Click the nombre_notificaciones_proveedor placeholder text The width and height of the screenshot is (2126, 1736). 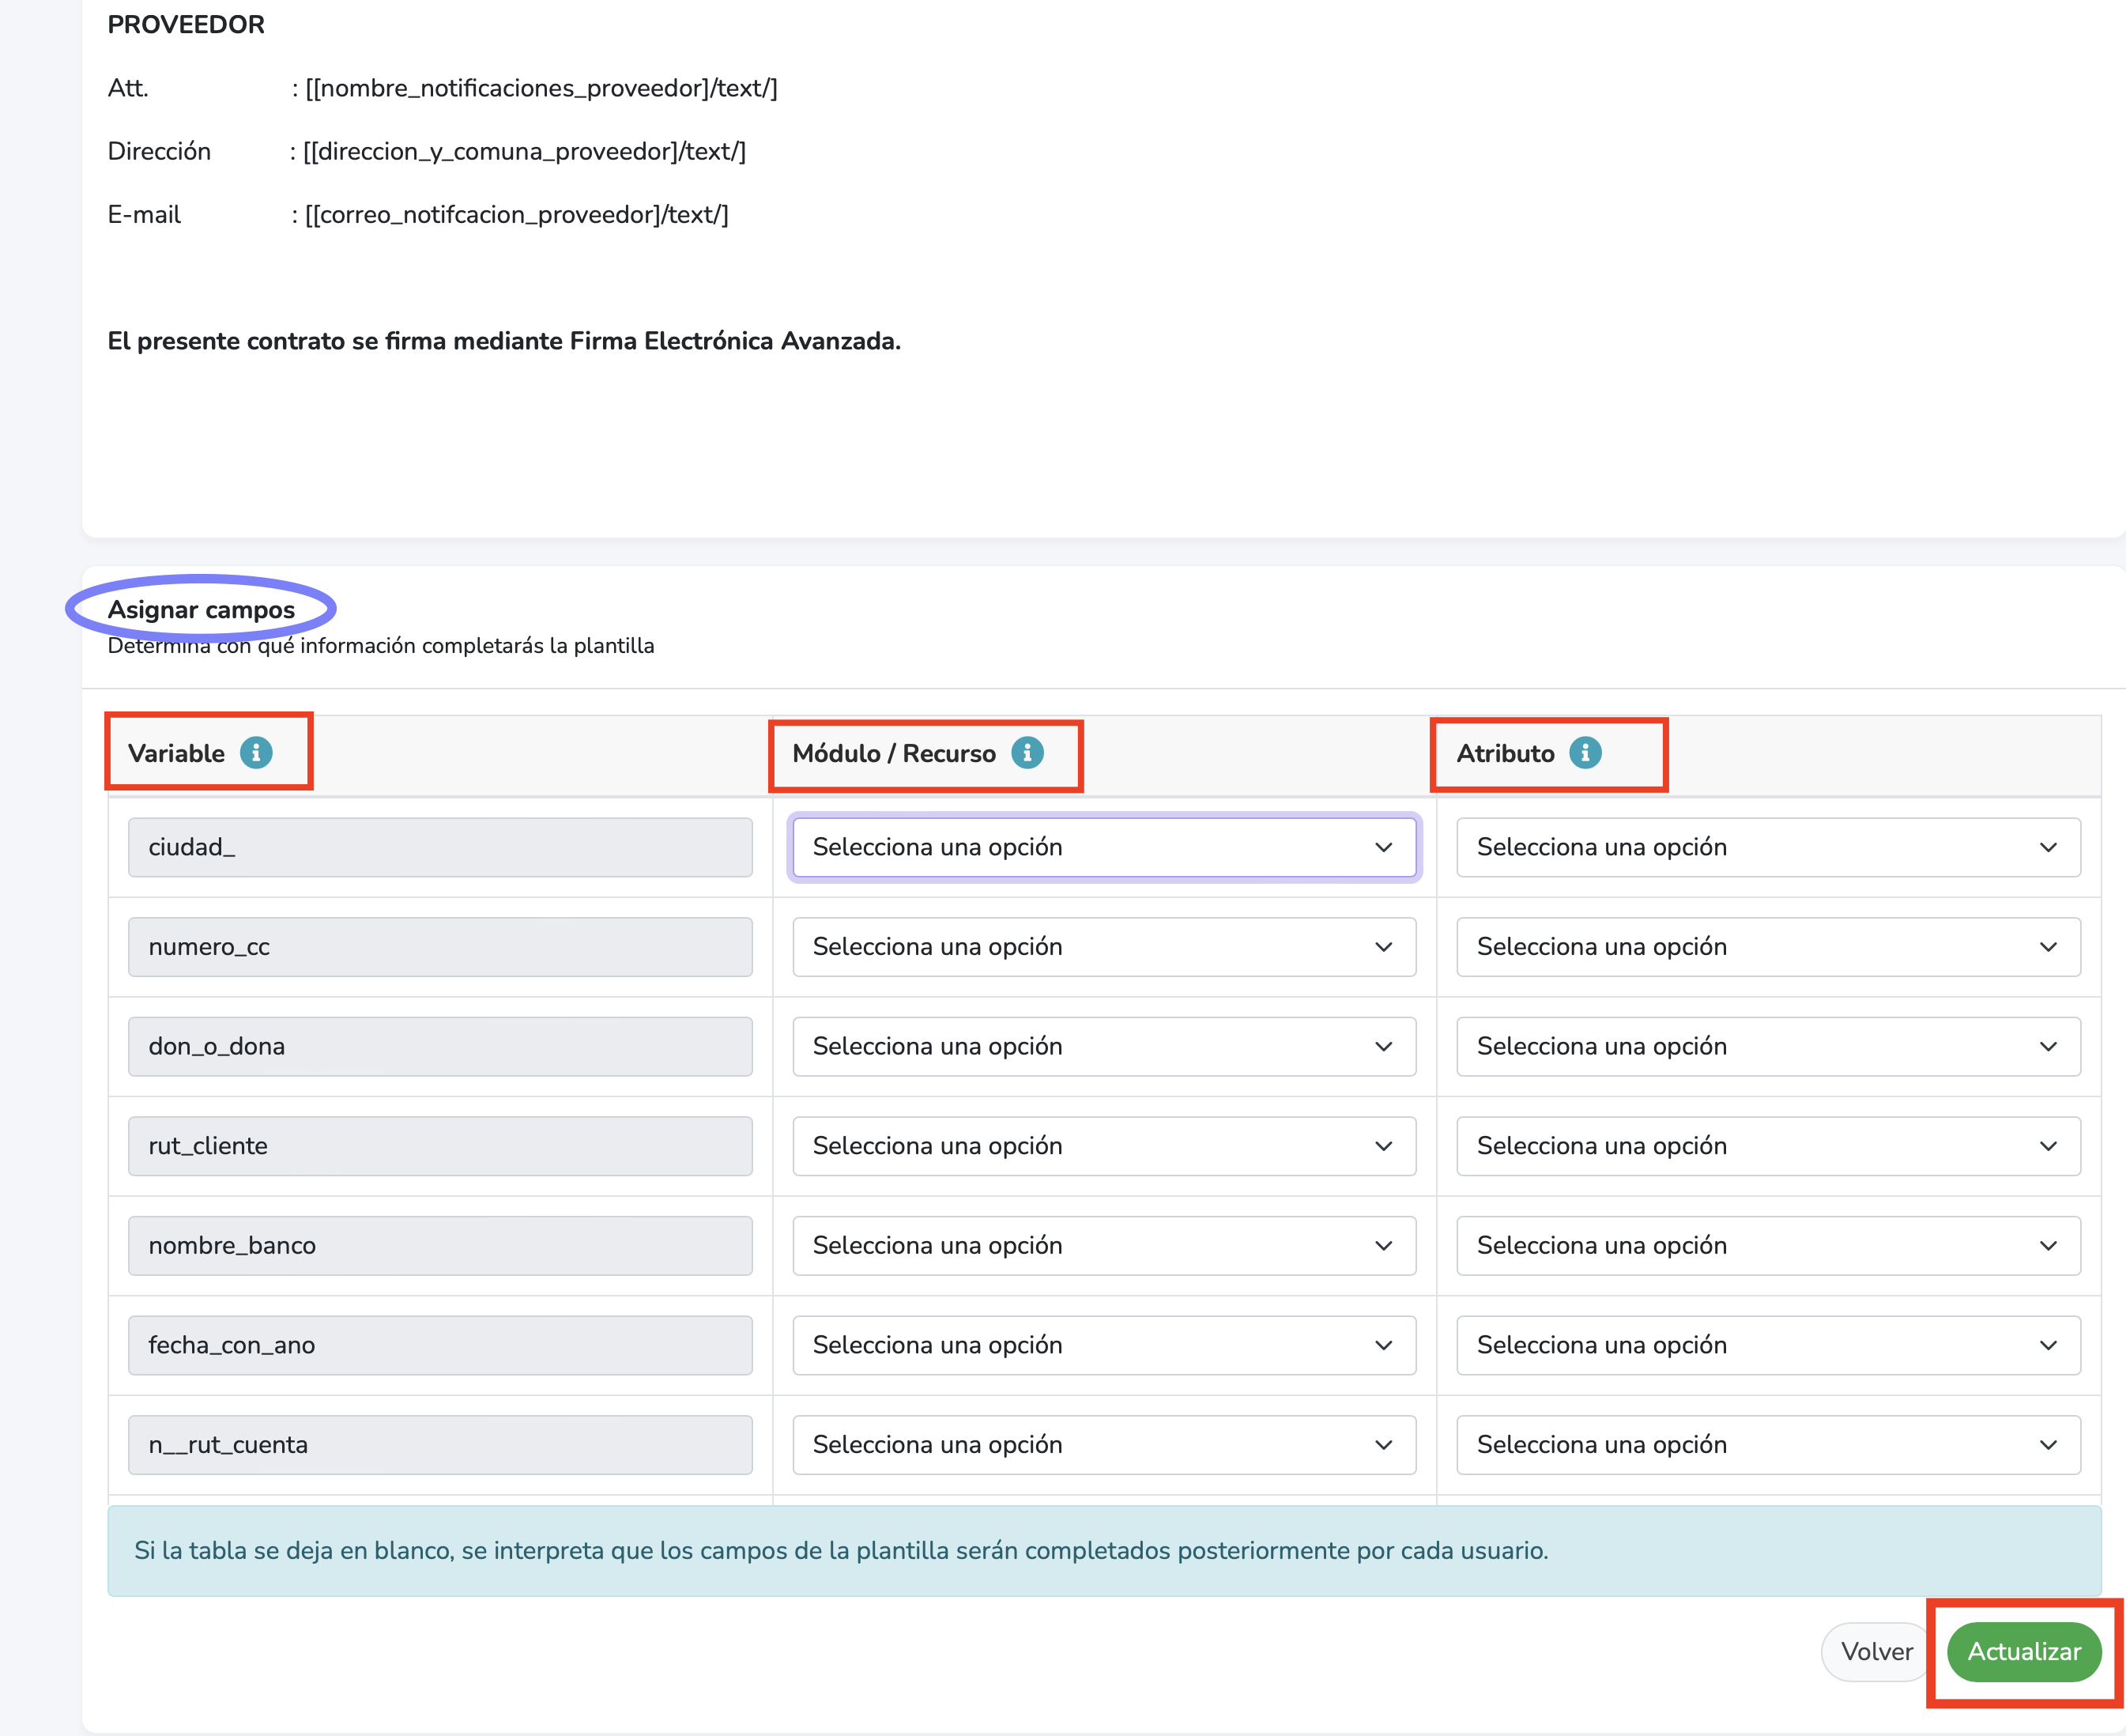(541, 88)
